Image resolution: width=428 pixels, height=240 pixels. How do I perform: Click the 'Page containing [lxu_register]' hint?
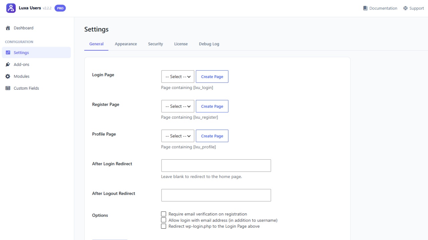pos(190,117)
